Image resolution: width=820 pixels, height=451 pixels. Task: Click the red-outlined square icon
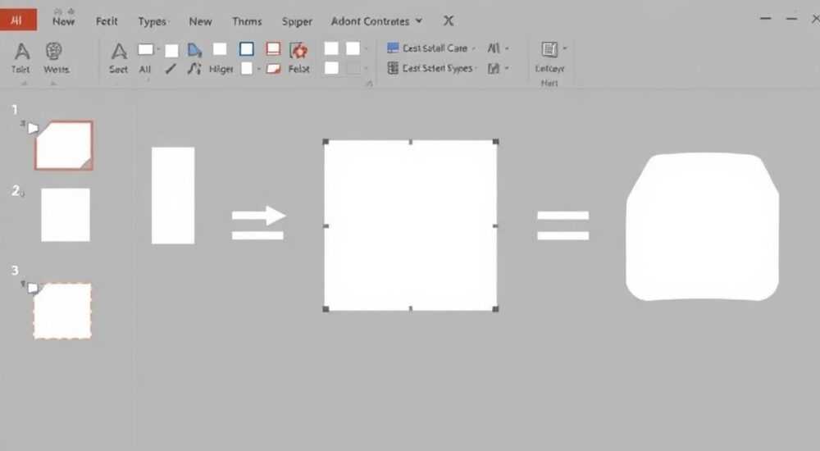273,49
